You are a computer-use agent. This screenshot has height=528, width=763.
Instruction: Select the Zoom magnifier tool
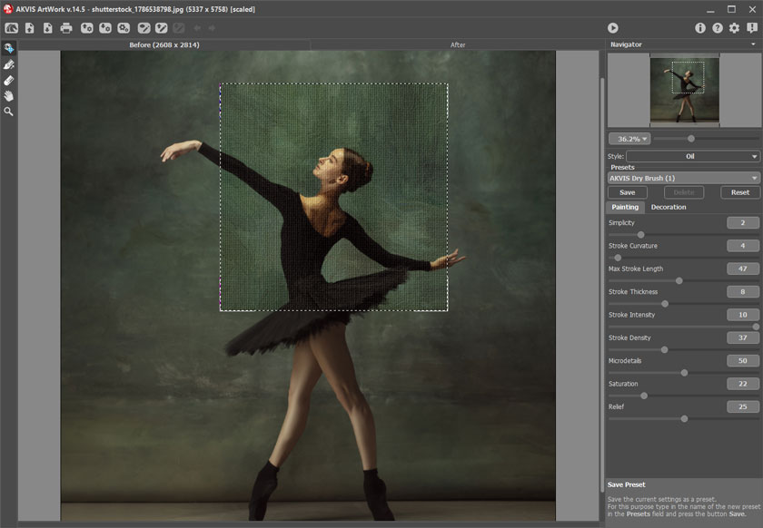9,111
